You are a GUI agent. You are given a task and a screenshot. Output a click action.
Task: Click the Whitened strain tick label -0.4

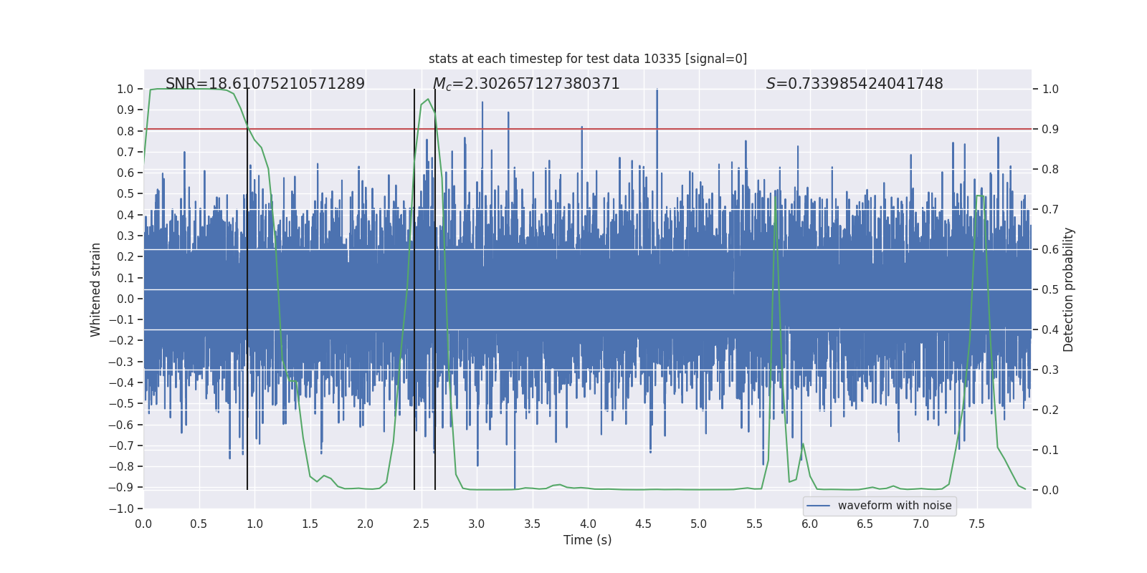pos(121,382)
